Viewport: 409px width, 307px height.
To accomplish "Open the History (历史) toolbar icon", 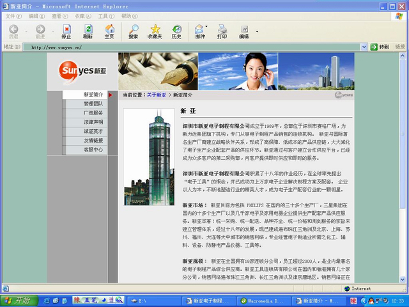I will (176, 30).
